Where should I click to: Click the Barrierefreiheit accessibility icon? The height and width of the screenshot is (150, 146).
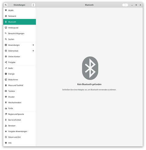click(6, 120)
